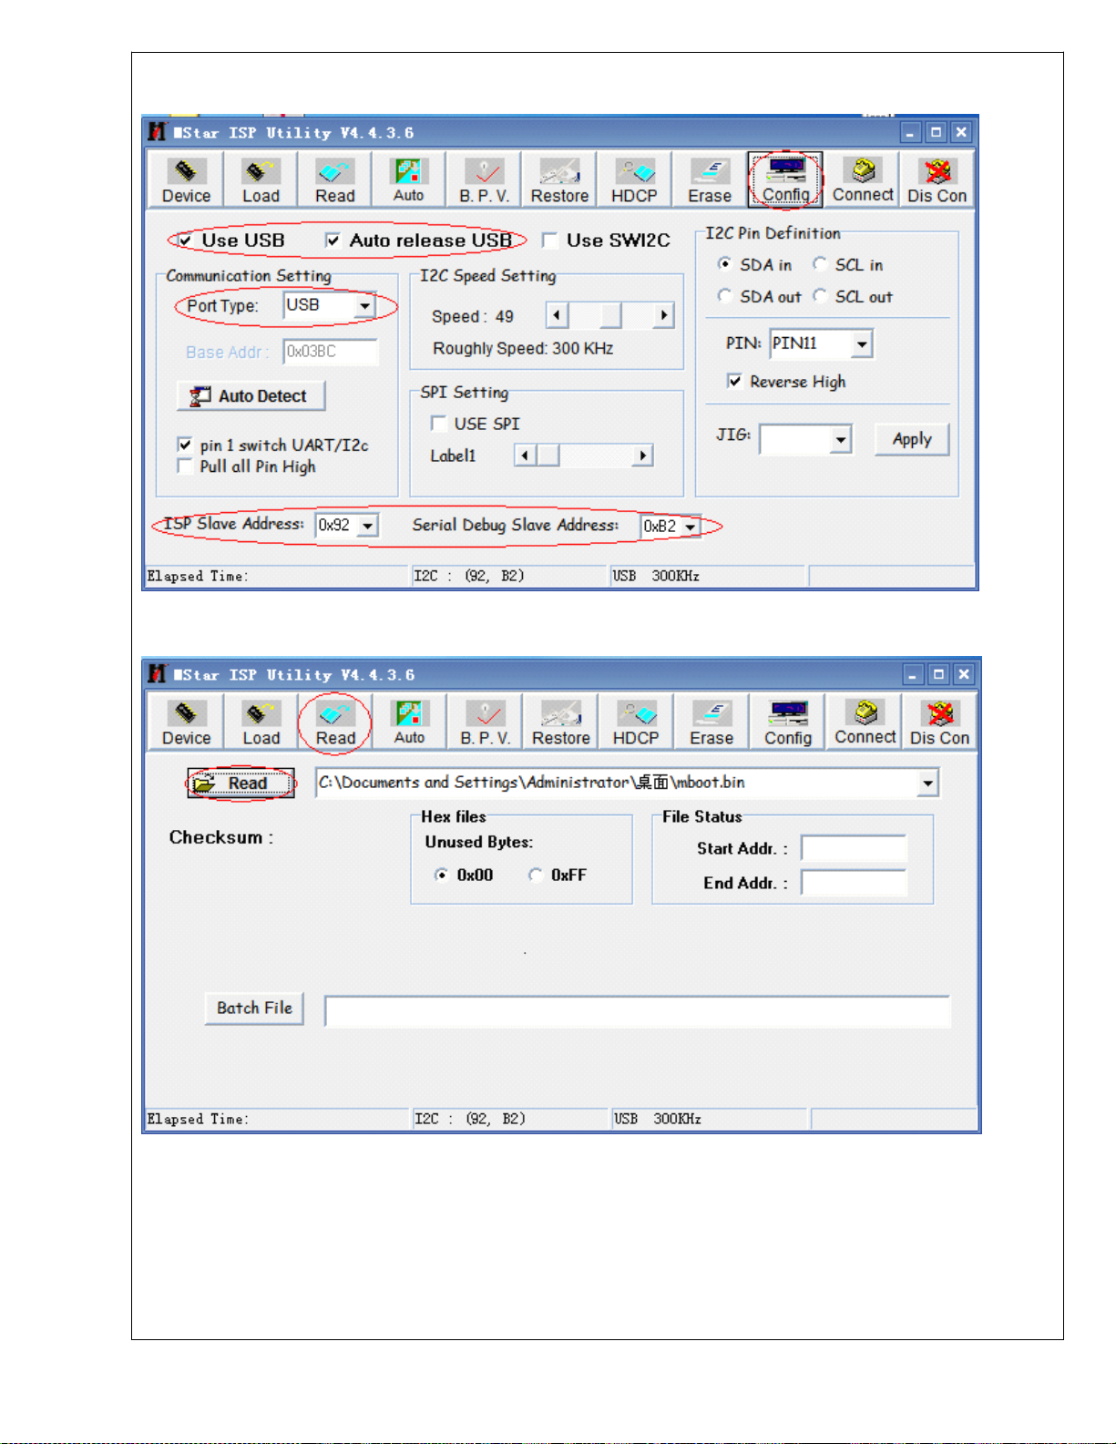
Task: Click the Batch File path text field
Action: [x=637, y=1011]
